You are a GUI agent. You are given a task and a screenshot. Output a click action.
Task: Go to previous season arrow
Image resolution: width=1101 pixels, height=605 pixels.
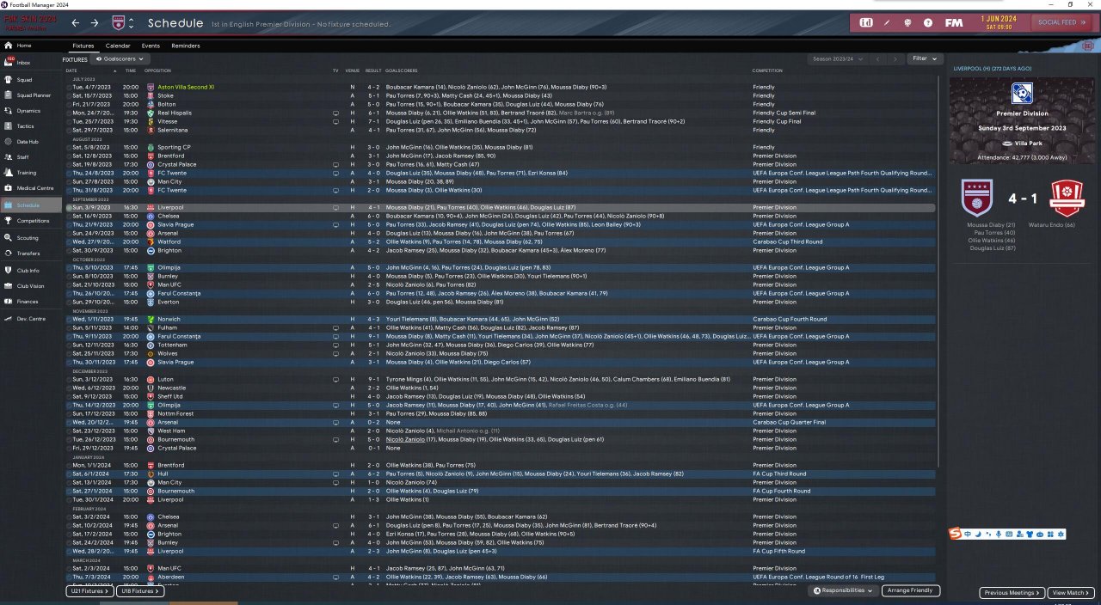click(x=877, y=58)
